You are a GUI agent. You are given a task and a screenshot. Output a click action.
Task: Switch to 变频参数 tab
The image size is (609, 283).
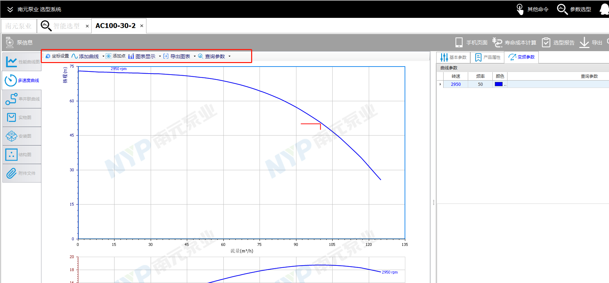pos(522,57)
